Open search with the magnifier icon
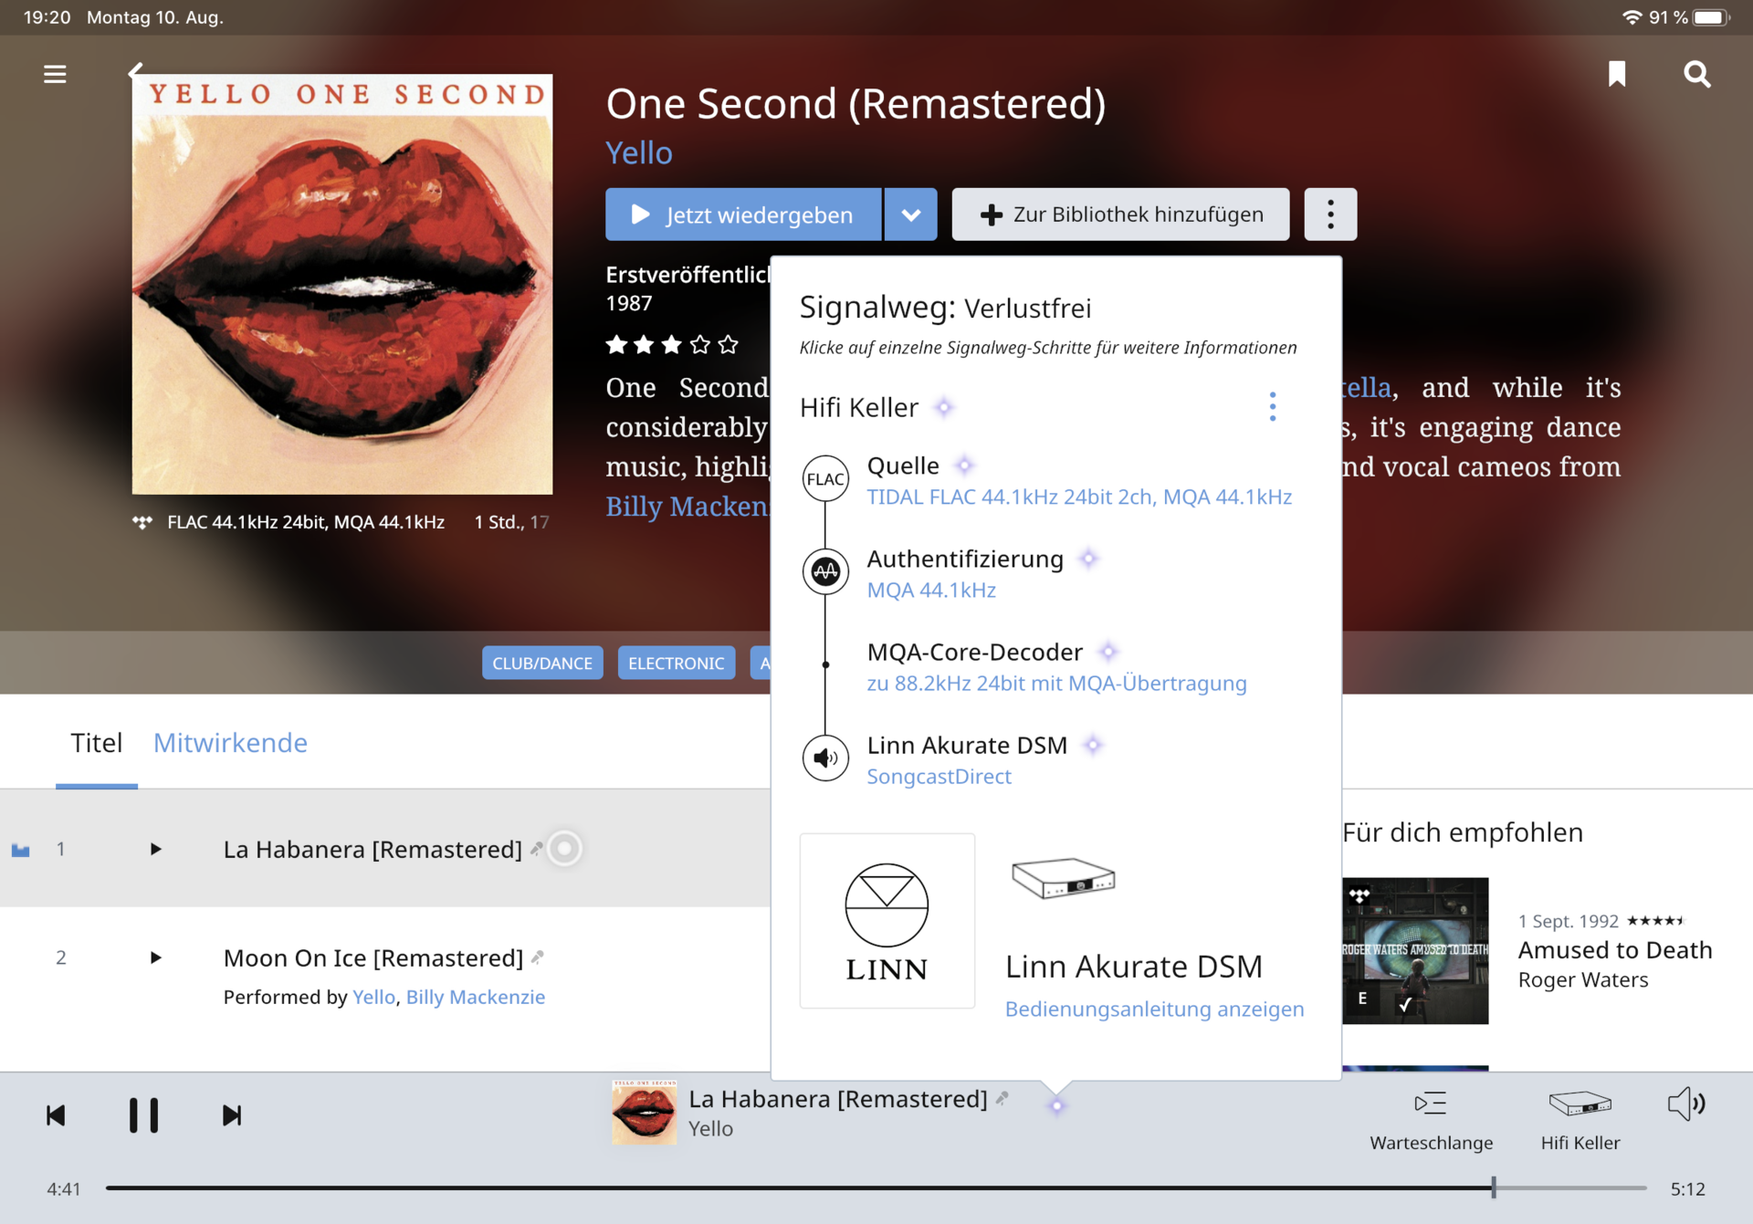Screen dimensions: 1753x1224 [1696, 74]
